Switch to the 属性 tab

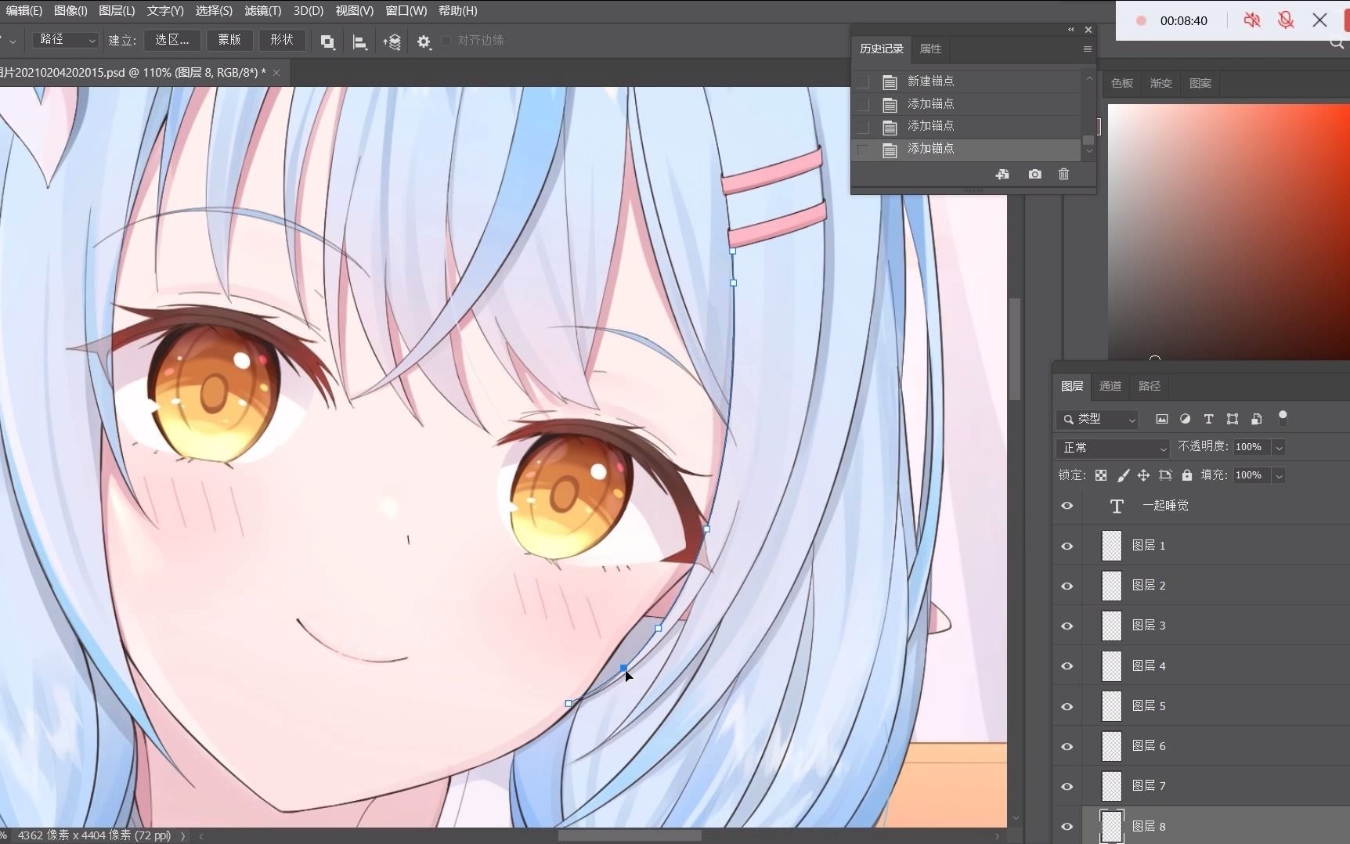pyautogui.click(x=930, y=49)
